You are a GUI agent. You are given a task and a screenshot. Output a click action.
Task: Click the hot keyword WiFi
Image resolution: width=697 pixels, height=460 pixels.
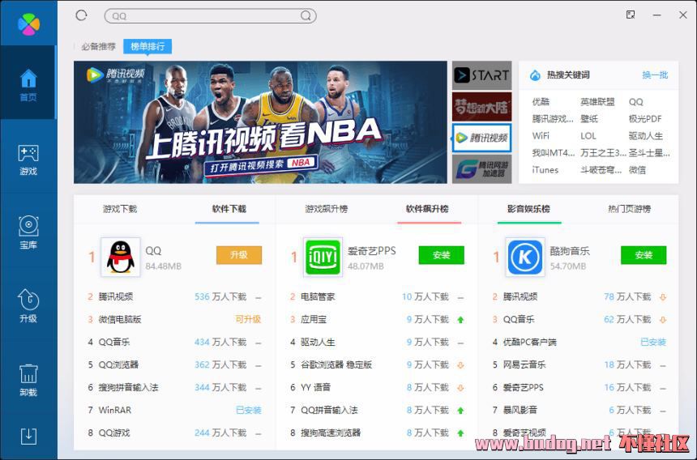pos(541,136)
